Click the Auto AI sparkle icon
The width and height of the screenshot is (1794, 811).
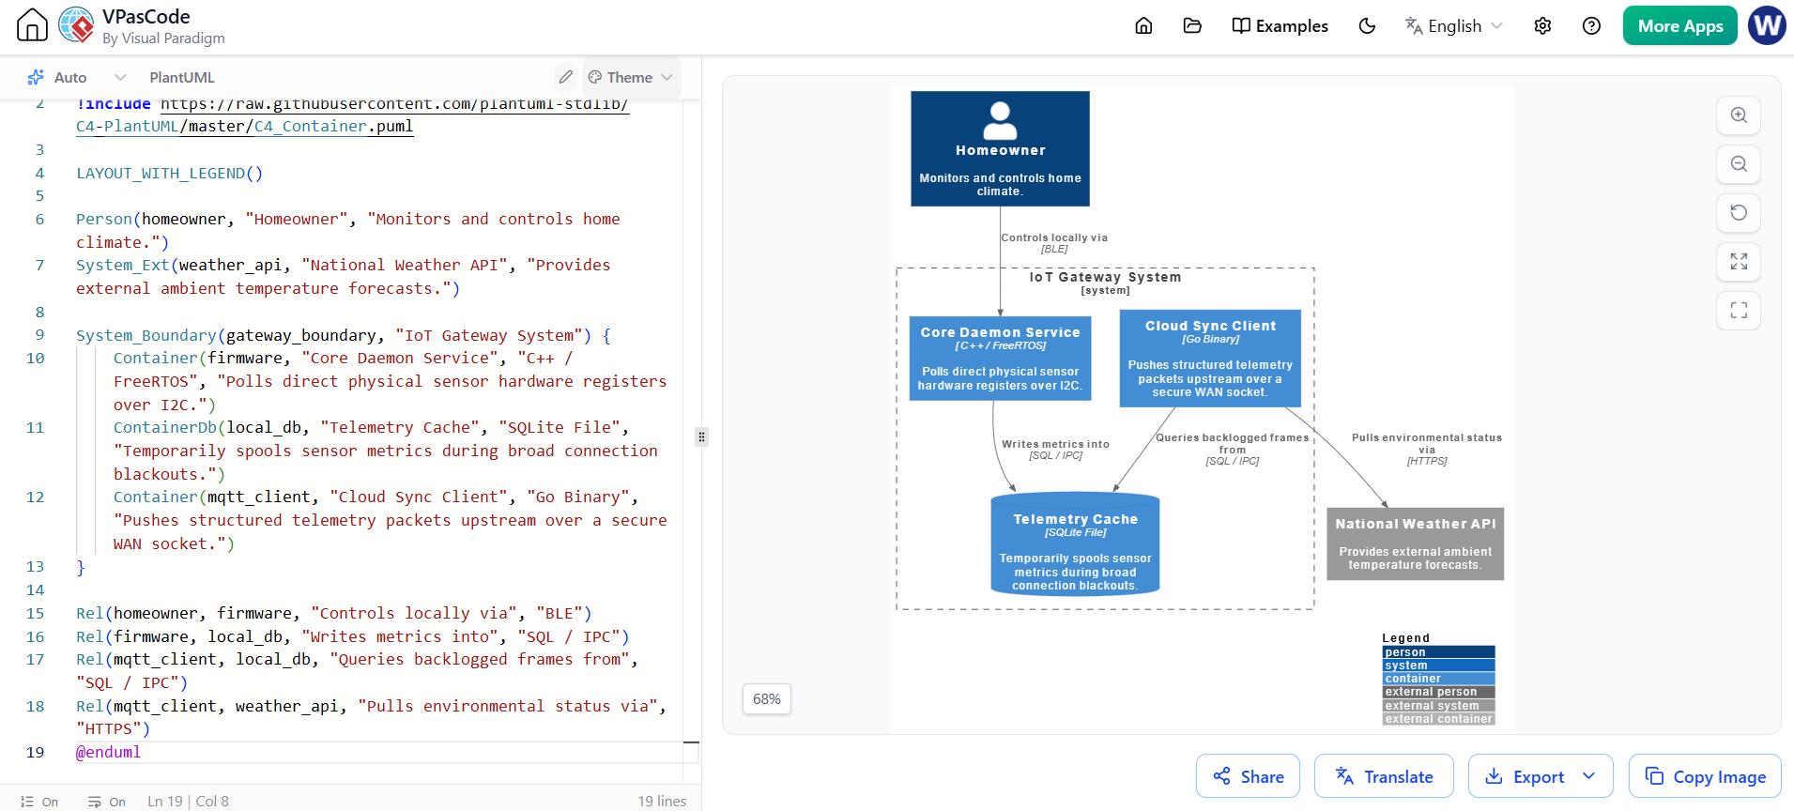coord(36,77)
